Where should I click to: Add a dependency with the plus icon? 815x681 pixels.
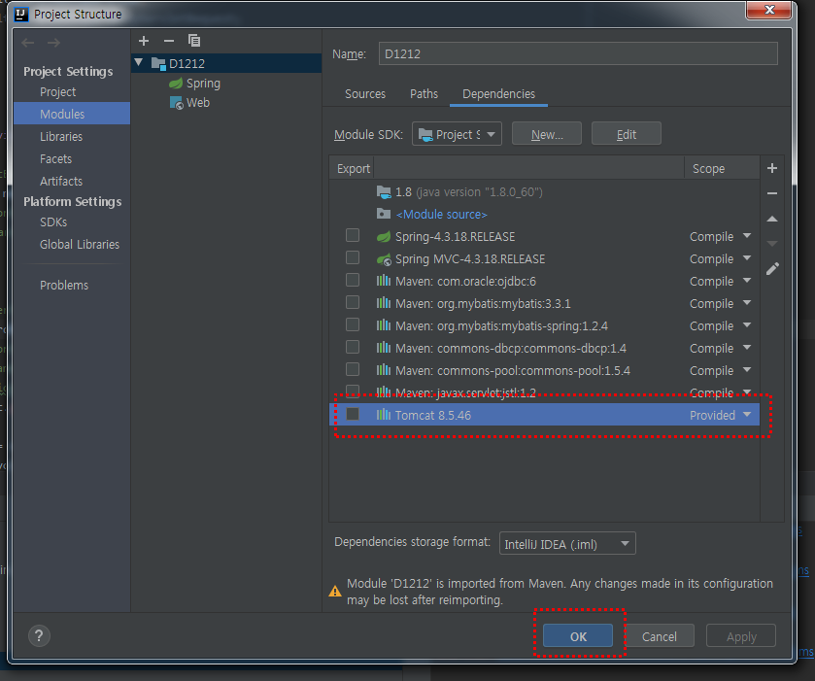point(772,168)
